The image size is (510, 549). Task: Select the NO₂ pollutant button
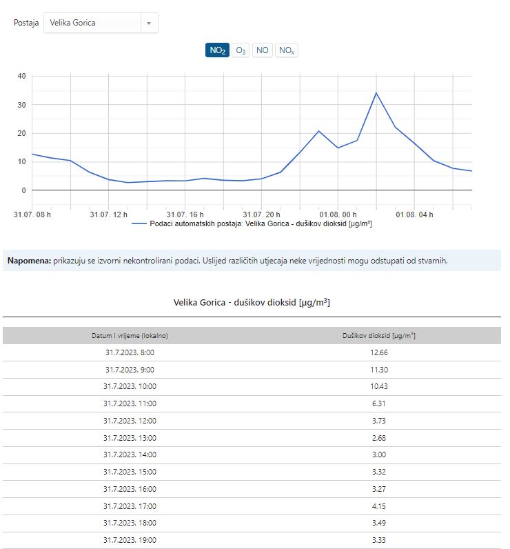click(x=217, y=50)
